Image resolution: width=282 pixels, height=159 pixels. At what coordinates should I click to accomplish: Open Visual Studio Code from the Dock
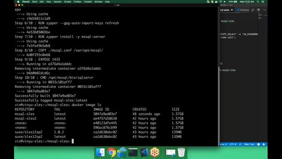(144, 152)
